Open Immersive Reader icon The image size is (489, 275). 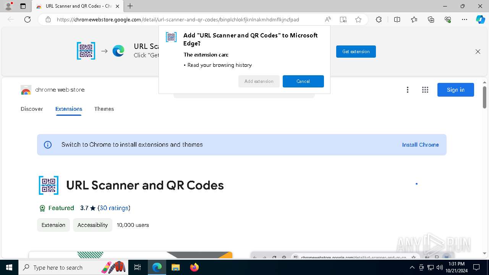(343, 19)
